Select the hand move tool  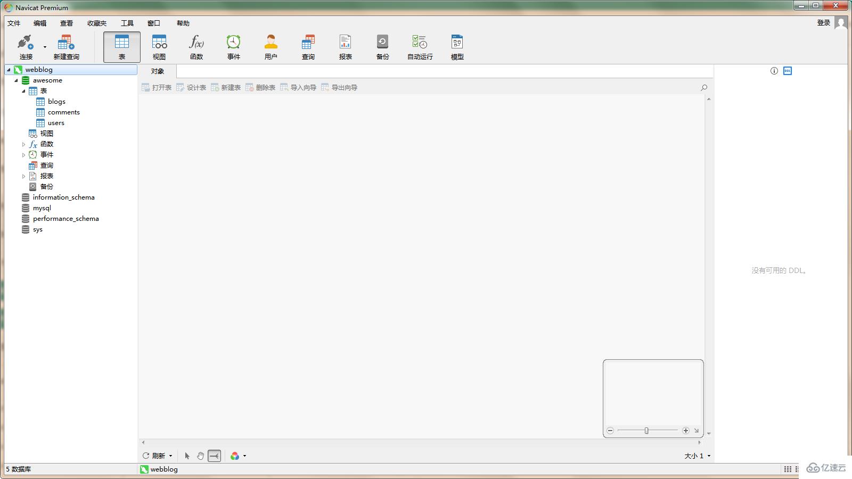[200, 456]
